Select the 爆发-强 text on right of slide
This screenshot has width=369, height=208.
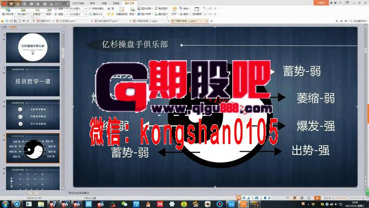pyautogui.click(x=315, y=126)
